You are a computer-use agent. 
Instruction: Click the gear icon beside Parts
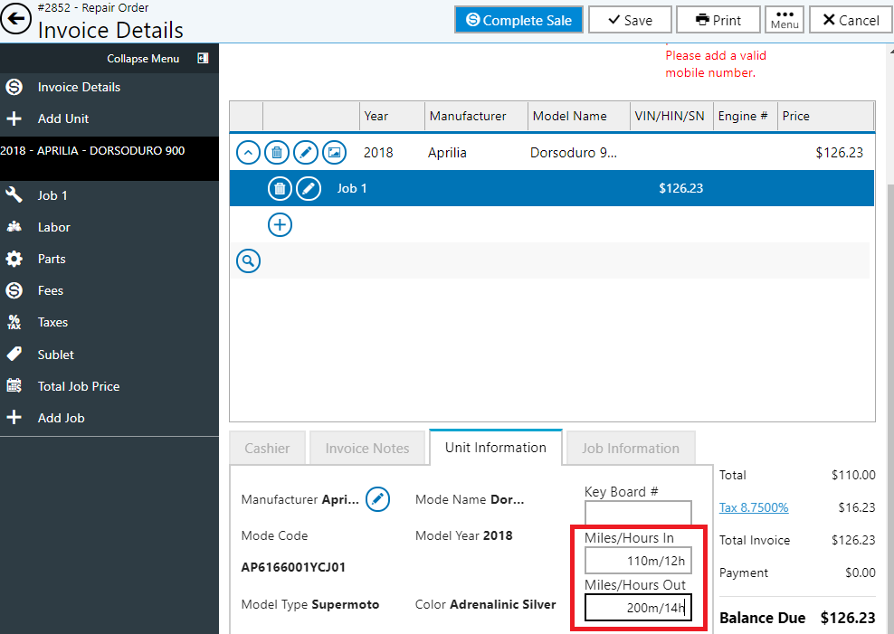pos(14,259)
